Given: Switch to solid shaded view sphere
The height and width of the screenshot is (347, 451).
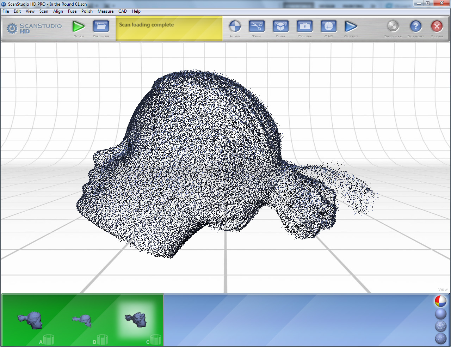Looking at the screenshot, I should (x=440, y=313).
